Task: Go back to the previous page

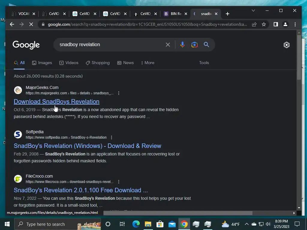Action: 12,24
